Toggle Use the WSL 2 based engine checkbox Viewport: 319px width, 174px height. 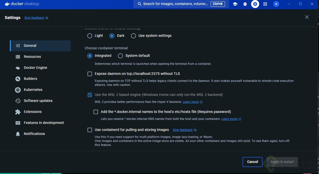tap(90, 95)
